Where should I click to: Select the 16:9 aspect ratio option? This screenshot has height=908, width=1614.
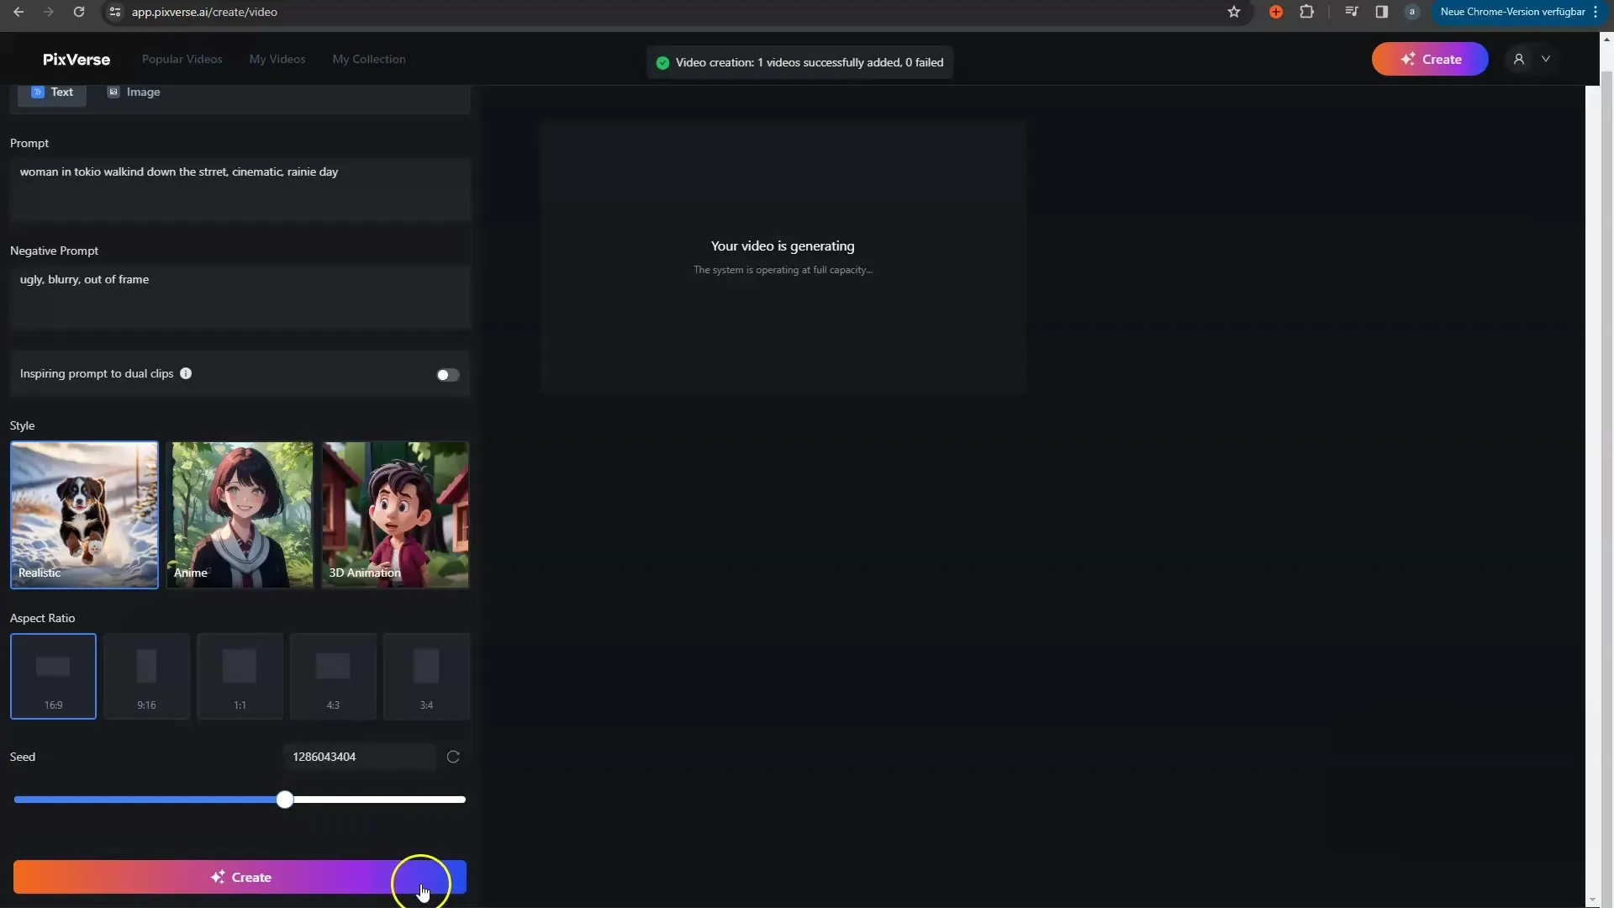[x=52, y=674]
